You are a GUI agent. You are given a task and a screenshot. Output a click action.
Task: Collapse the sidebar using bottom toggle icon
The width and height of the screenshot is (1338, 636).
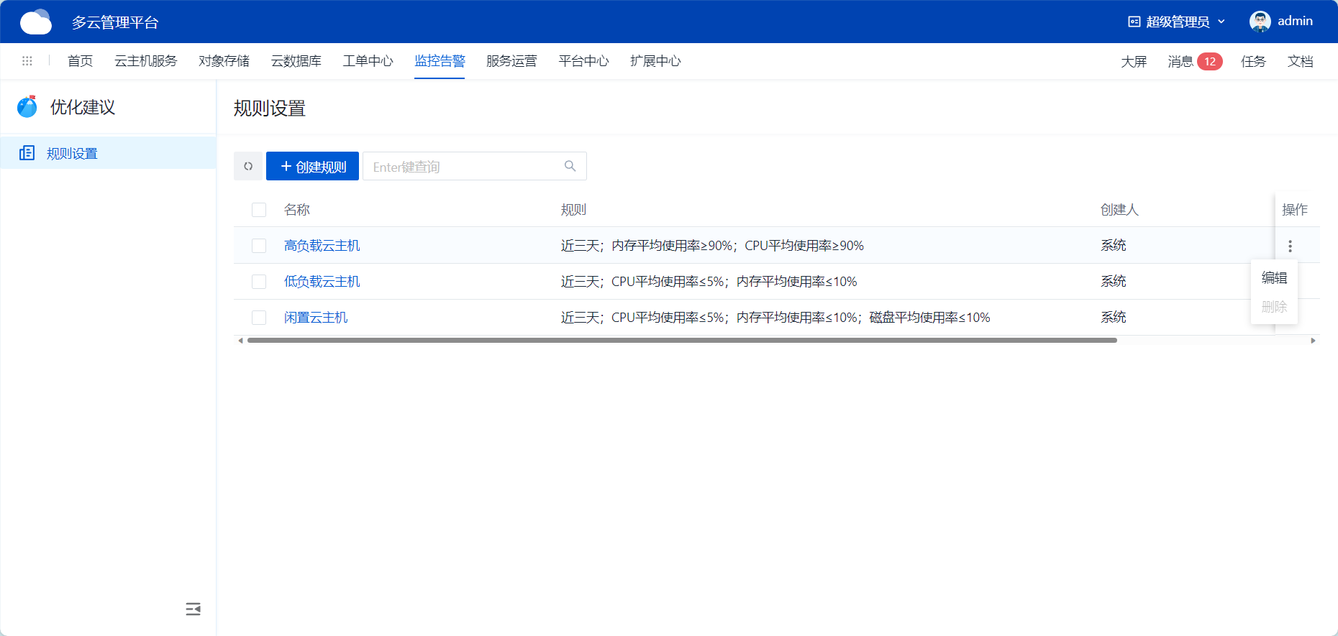point(193,609)
